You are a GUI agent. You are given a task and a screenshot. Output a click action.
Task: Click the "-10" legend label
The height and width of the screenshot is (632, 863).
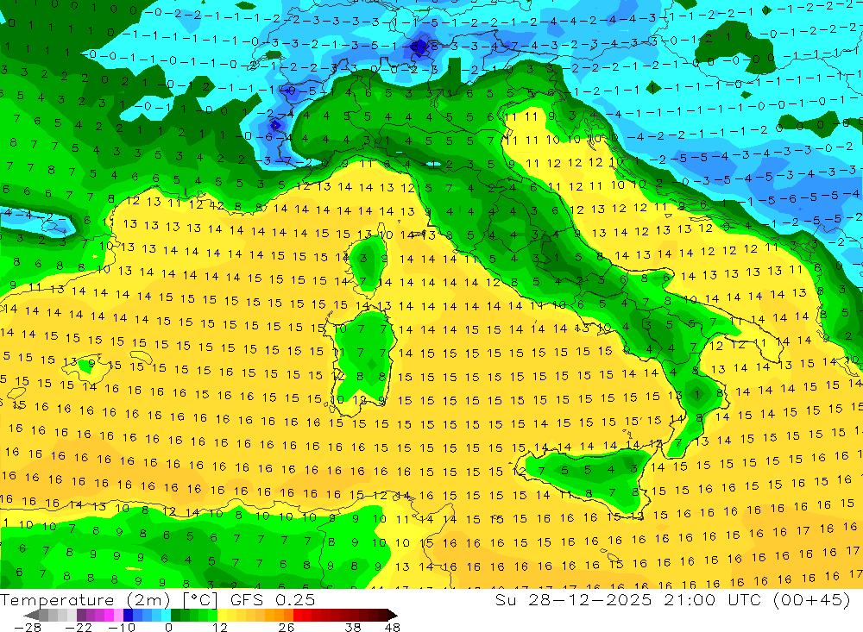(122, 628)
